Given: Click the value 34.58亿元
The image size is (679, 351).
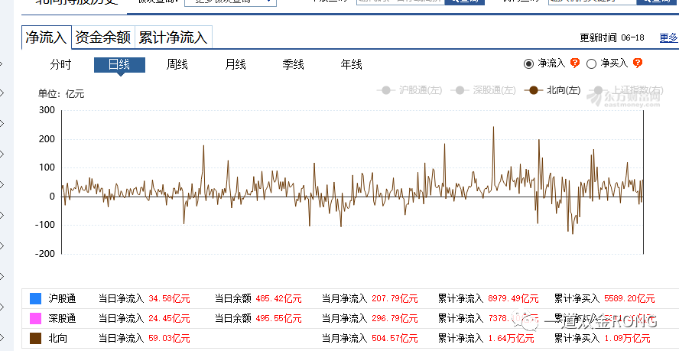Looking at the screenshot, I should coord(169,298).
